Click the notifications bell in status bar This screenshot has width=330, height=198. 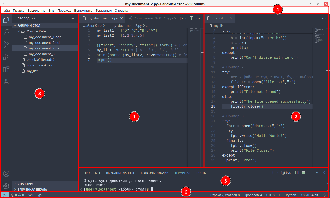tap(324, 195)
